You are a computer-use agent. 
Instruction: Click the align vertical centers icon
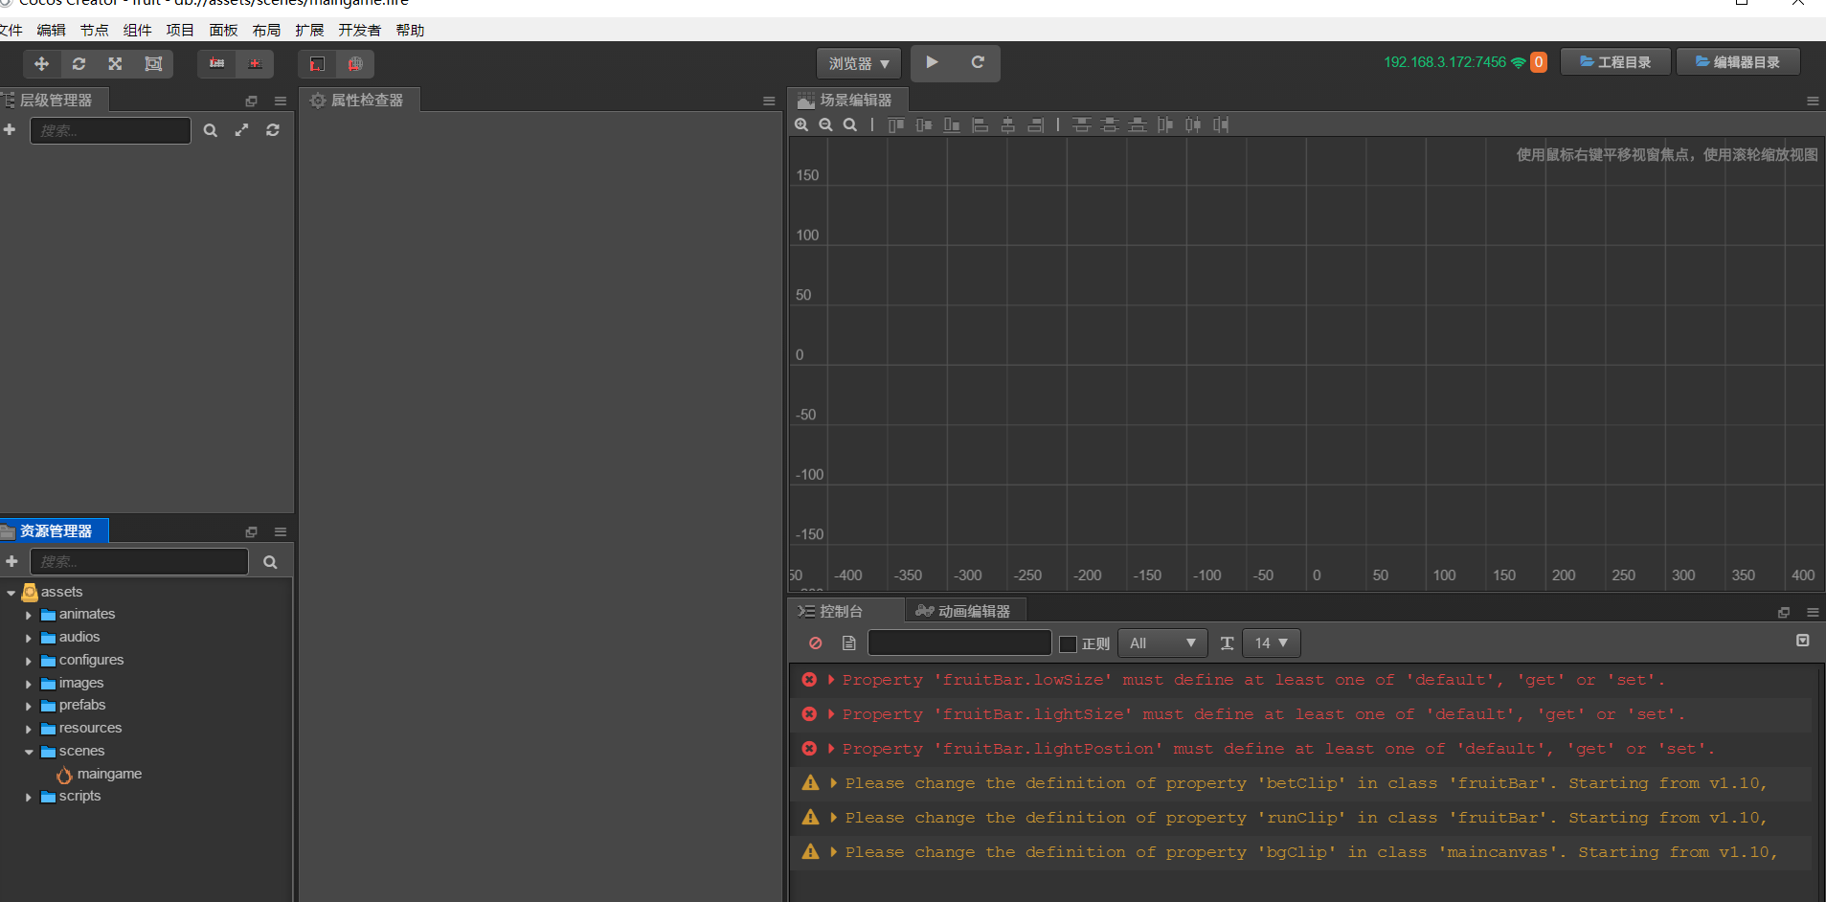tap(924, 124)
